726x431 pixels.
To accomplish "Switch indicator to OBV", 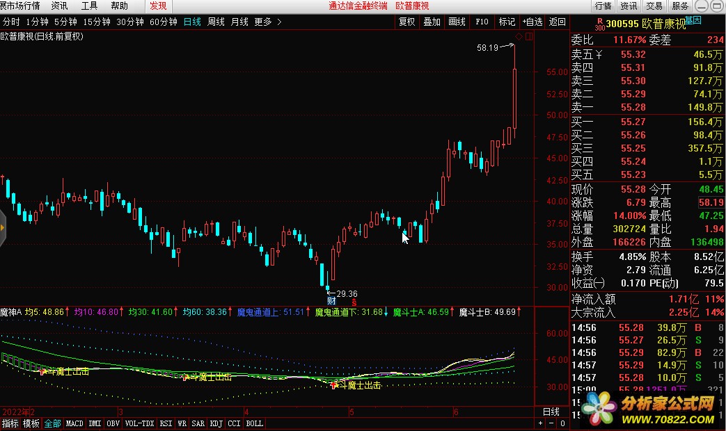I will [x=113, y=423].
